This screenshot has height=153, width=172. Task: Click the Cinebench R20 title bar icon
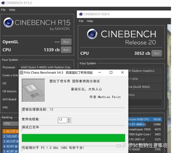click(x=81, y=14)
